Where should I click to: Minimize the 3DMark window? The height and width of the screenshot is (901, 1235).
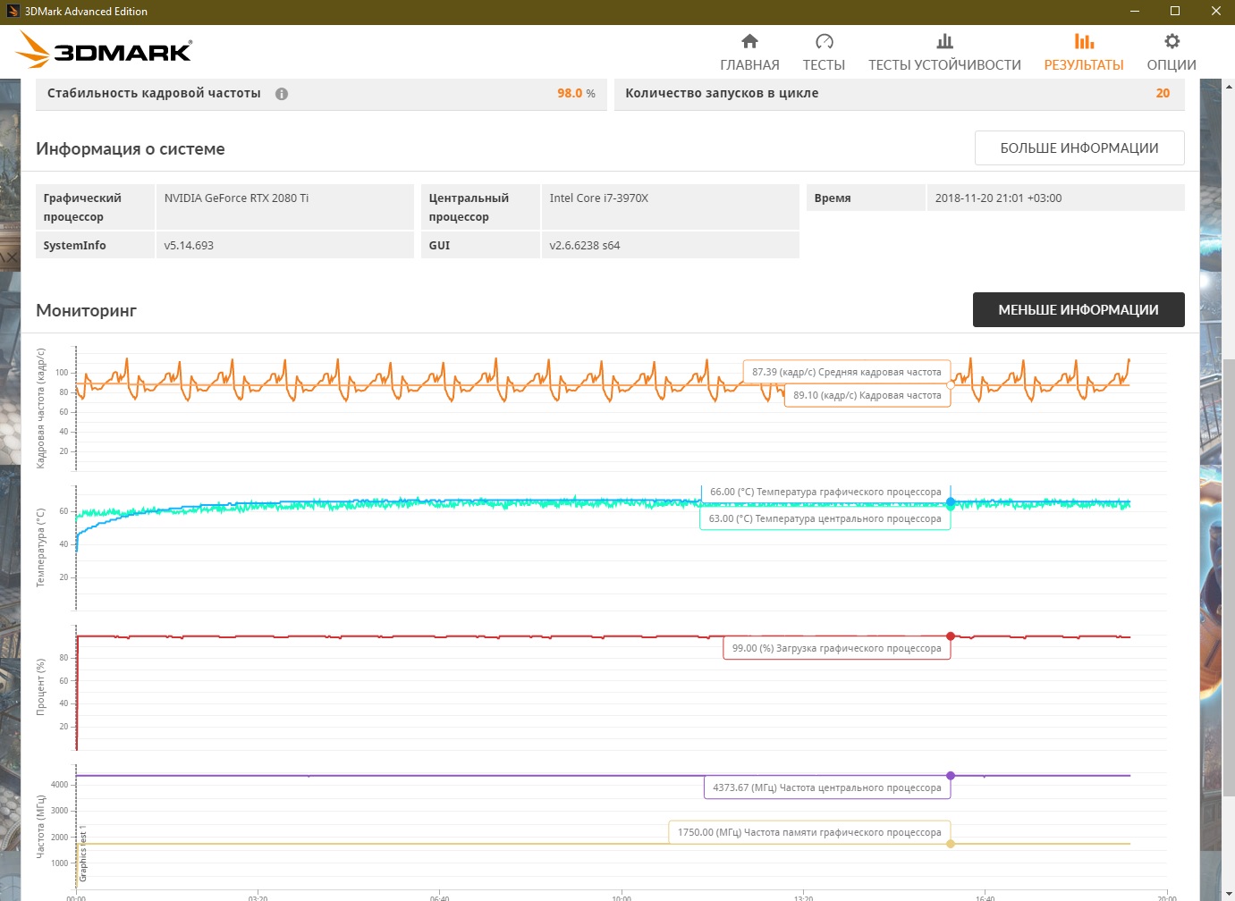(x=1135, y=12)
